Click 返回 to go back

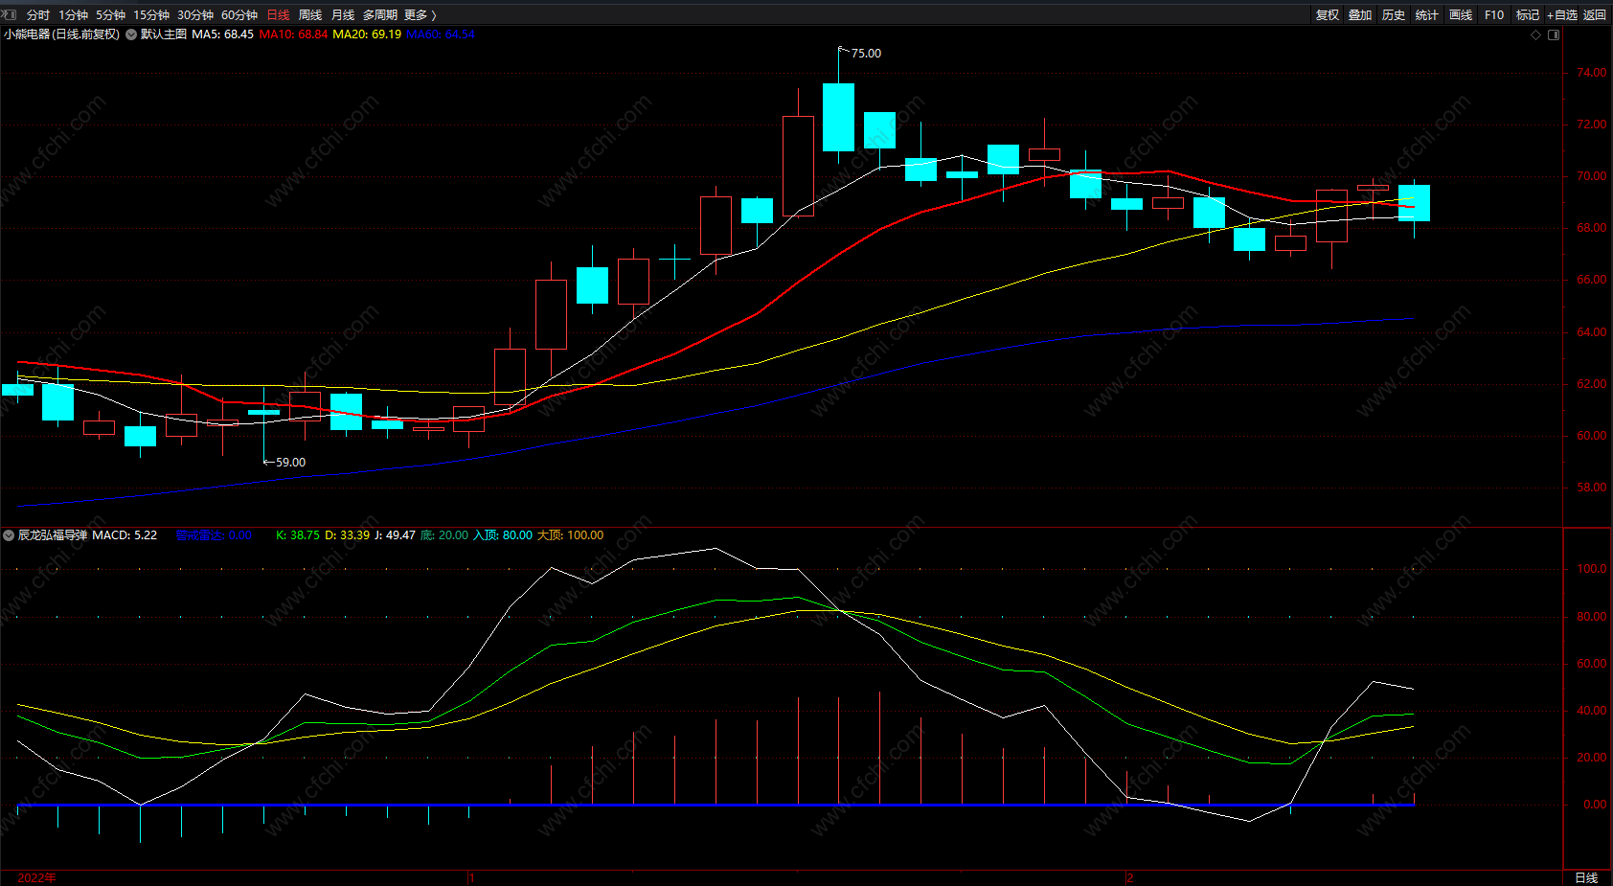click(x=1595, y=14)
